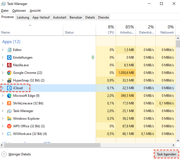The image size is (180, 160).
Task: Click the Google Chrome app icon
Action: [x=9, y=73]
